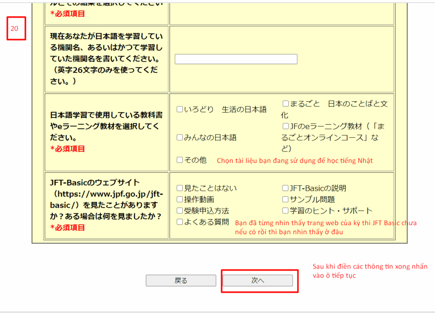Click the JFT-Basicのウェブサイト question label
Screen dimensions: 435x313
coord(106,199)
